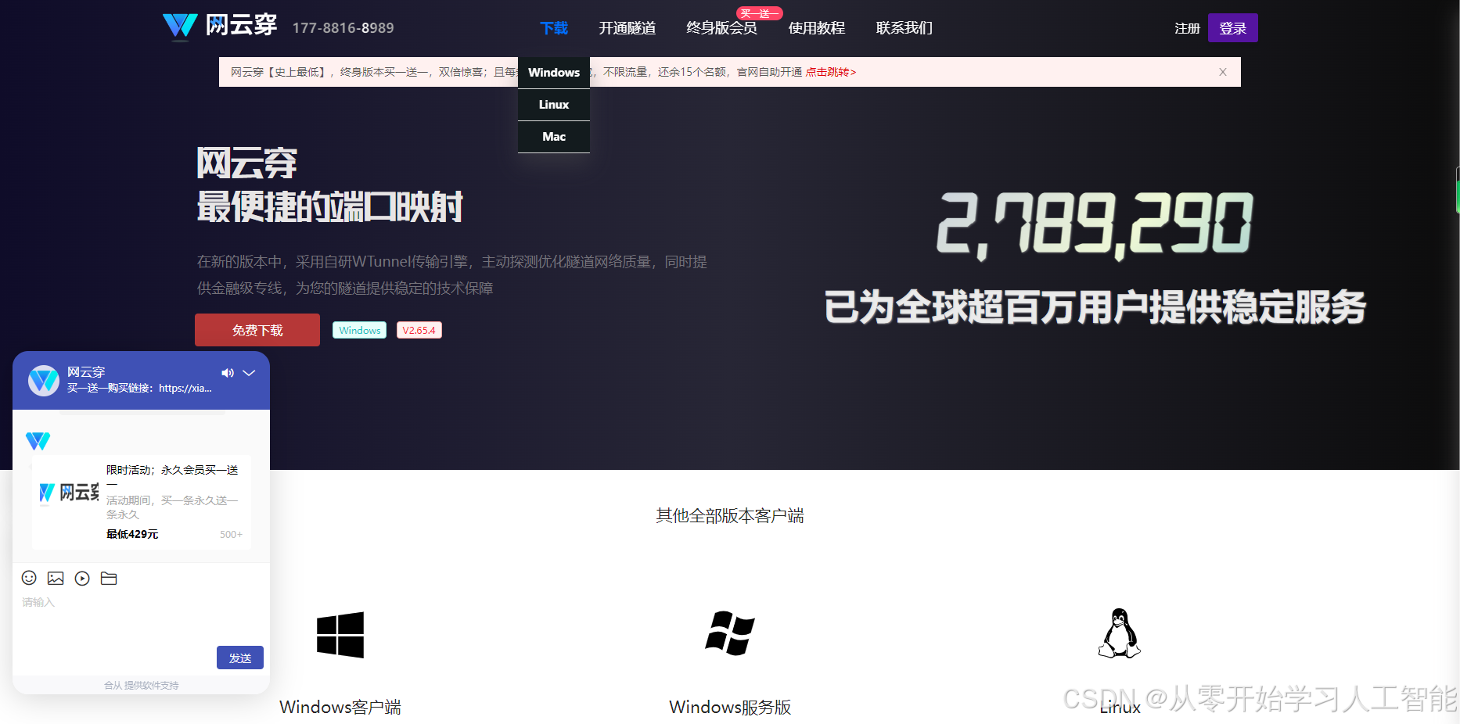Screen dimensions: 1460x724
Task: Click chat footer software support text
Action: [142, 685]
